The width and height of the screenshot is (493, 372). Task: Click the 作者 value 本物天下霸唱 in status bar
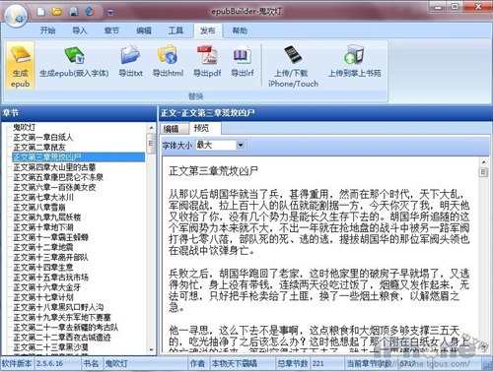pos(235,363)
